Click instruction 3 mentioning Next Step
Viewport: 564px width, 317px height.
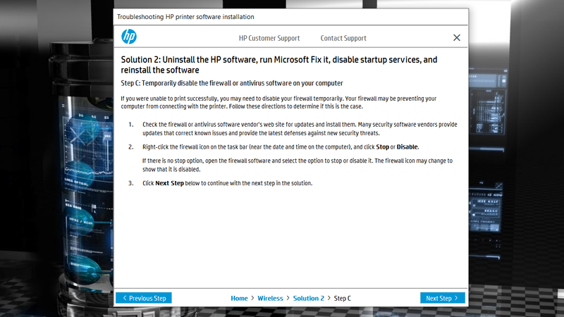click(227, 183)
